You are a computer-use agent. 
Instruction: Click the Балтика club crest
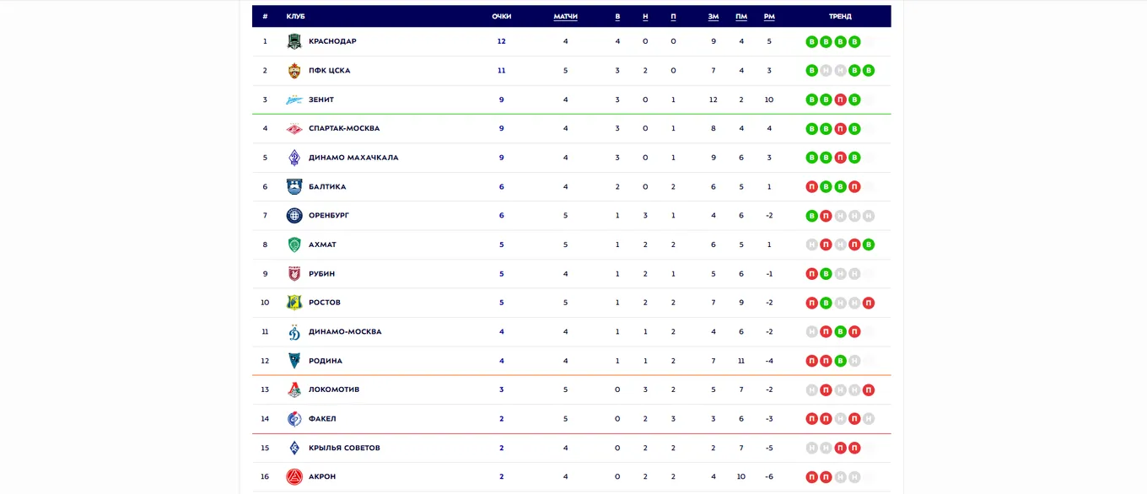294,187
